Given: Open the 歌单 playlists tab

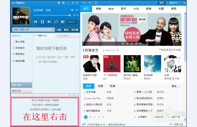Looking at the screenshot, I should (149, 9).
